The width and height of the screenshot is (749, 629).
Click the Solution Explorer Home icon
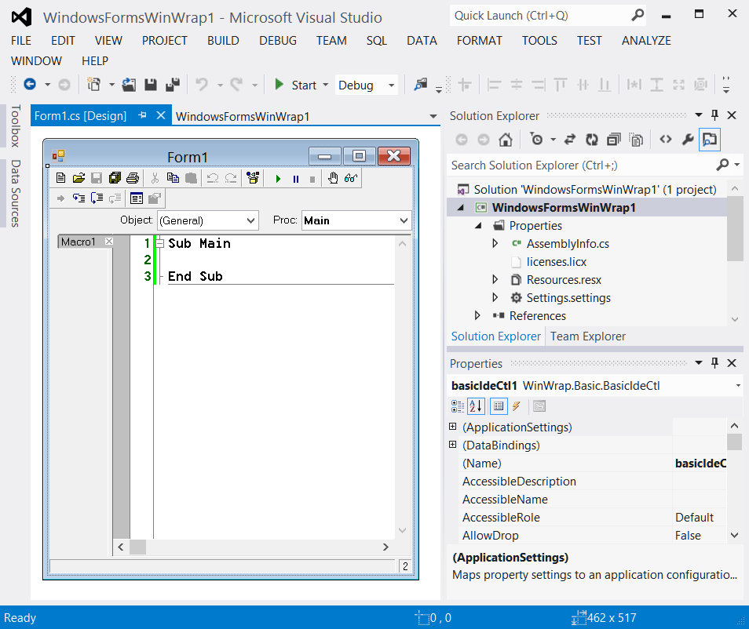(x=506, y=140)
